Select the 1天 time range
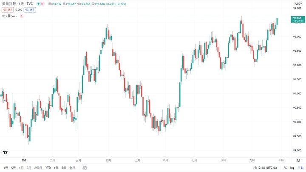Viewport: 306px width, 172px height. (x=6, y=168)
